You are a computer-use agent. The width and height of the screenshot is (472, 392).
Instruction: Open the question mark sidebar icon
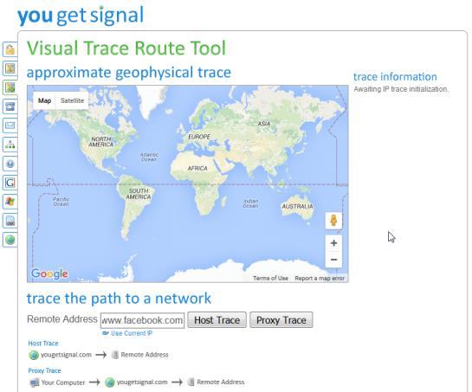(10, 164)
